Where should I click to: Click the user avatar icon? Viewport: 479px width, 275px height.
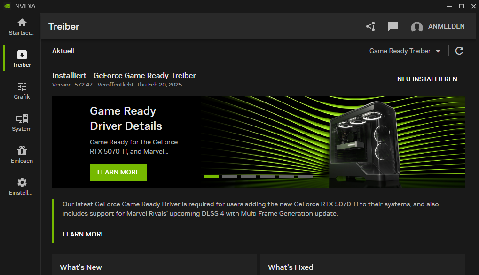coord(416,27)
